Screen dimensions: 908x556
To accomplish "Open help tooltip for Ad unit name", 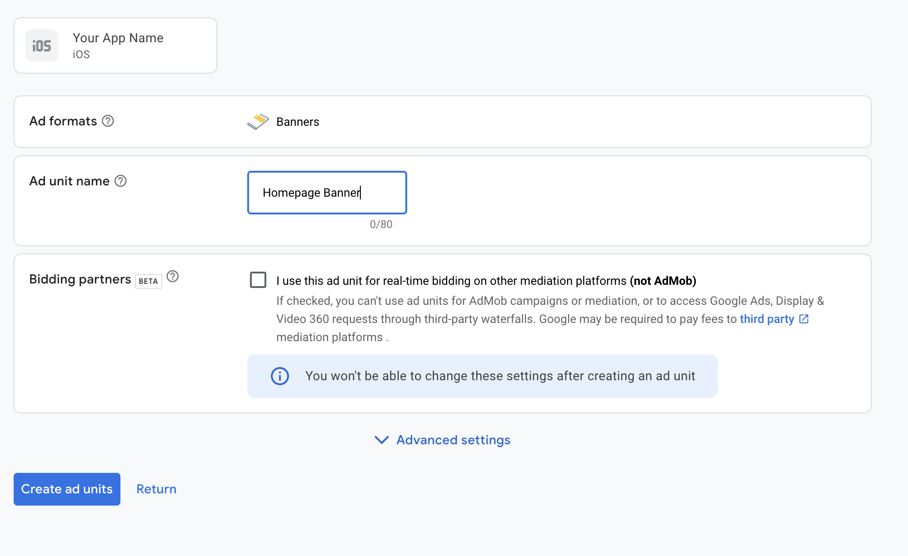I will pyautogui.click(x=120, y=181).
